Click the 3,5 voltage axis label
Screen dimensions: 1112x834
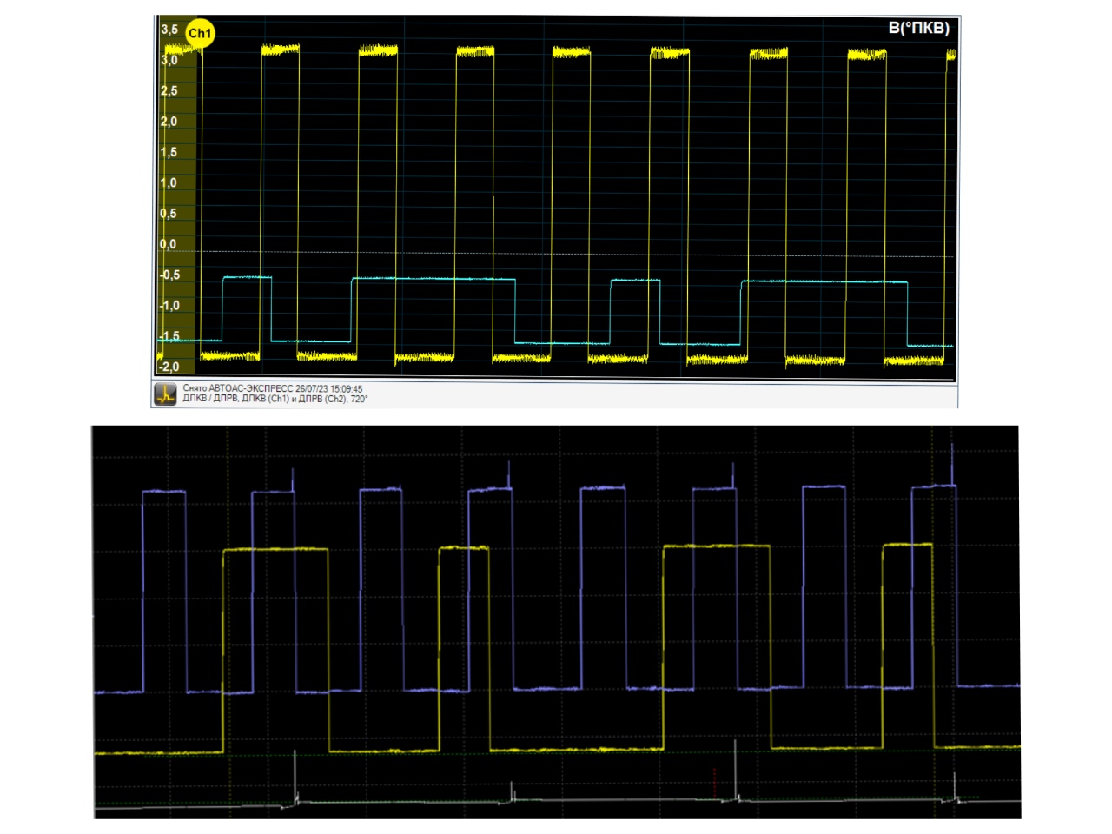[169, 30]
